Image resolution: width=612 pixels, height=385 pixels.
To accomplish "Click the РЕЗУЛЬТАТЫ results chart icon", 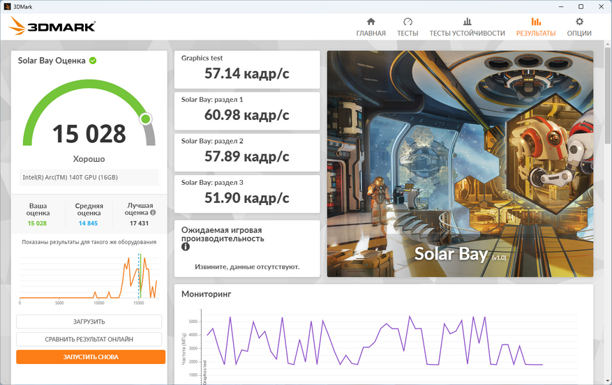I will click(535, 22).
